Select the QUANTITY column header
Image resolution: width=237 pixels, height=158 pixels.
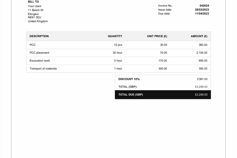(x=115, y=36)
